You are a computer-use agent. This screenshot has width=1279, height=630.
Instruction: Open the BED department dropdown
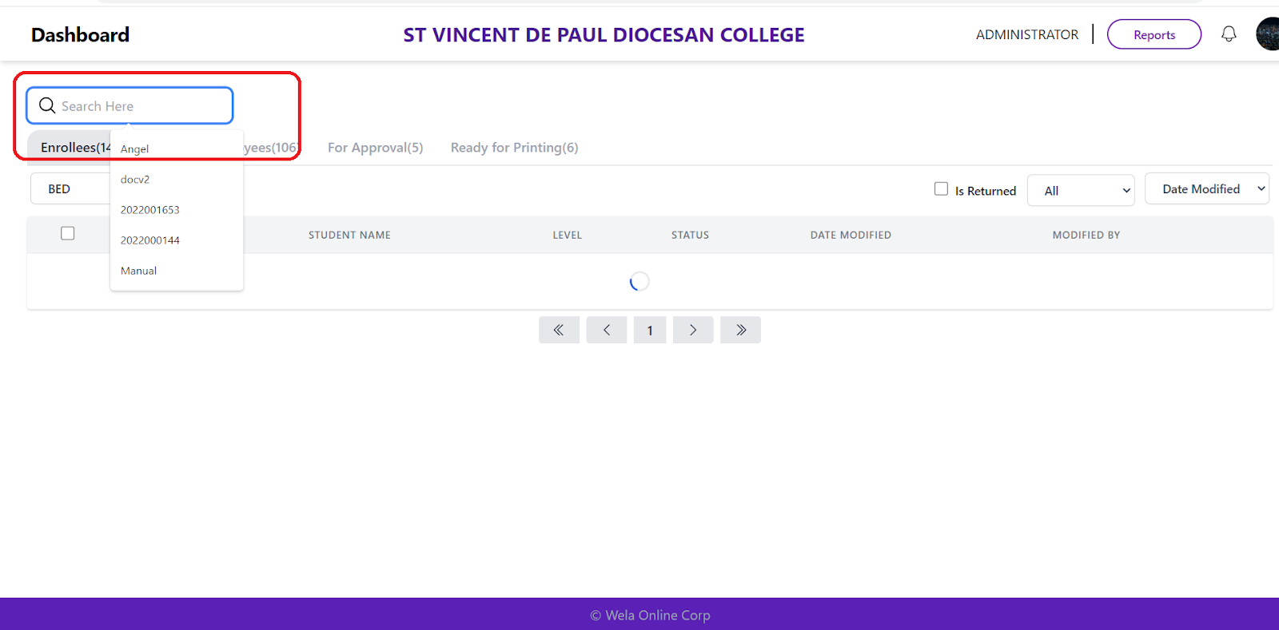point(70,188)
